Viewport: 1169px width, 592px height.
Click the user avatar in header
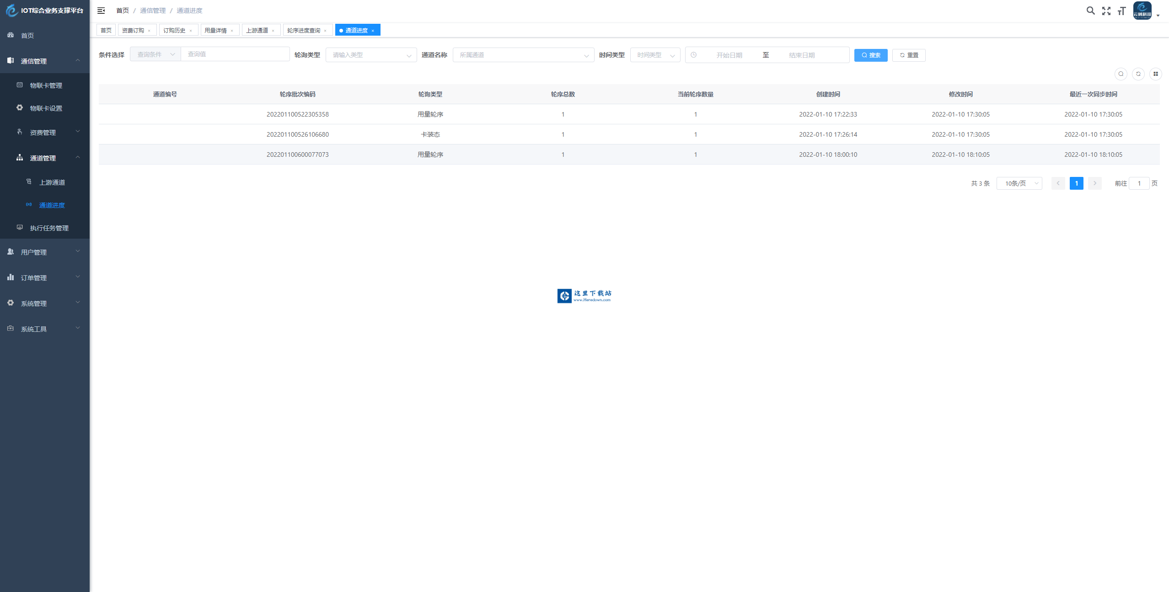point(1142,11)
